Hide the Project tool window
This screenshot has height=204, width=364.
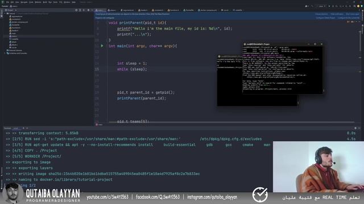point(92,10)
